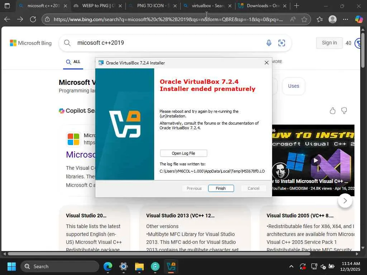The width and height of the screenshot is (367, 275).
Task: Click thumbs down feedback icon
Action: [x=344, y=111]
